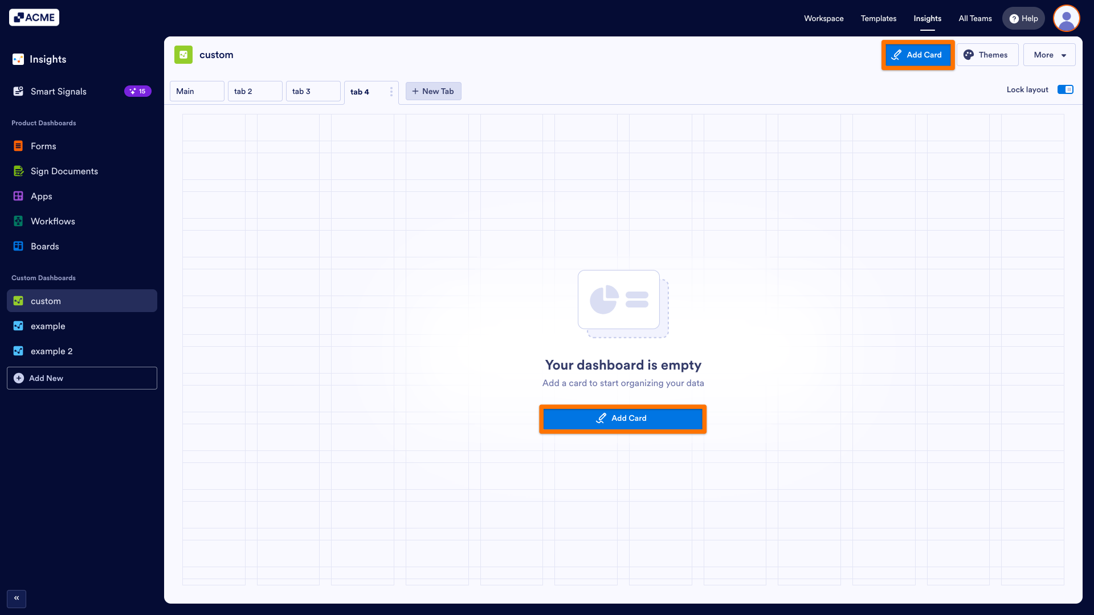Open Insights in top navigation
1094x615 pixels.
(x=928, y=18)
